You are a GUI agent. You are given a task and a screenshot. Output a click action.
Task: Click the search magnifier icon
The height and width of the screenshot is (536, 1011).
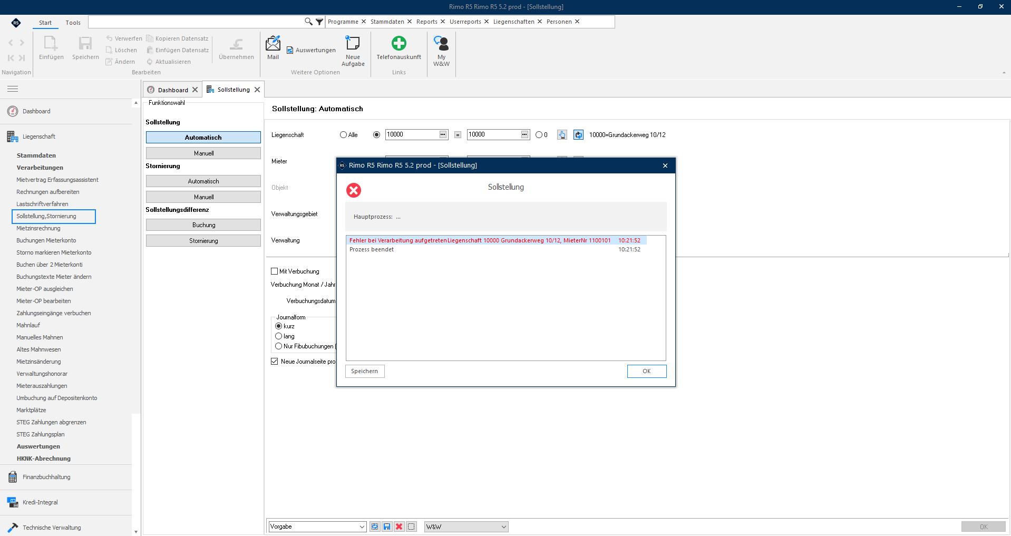[308, 22]
